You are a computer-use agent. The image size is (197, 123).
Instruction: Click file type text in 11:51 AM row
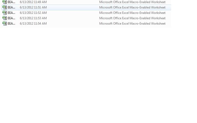132,7
